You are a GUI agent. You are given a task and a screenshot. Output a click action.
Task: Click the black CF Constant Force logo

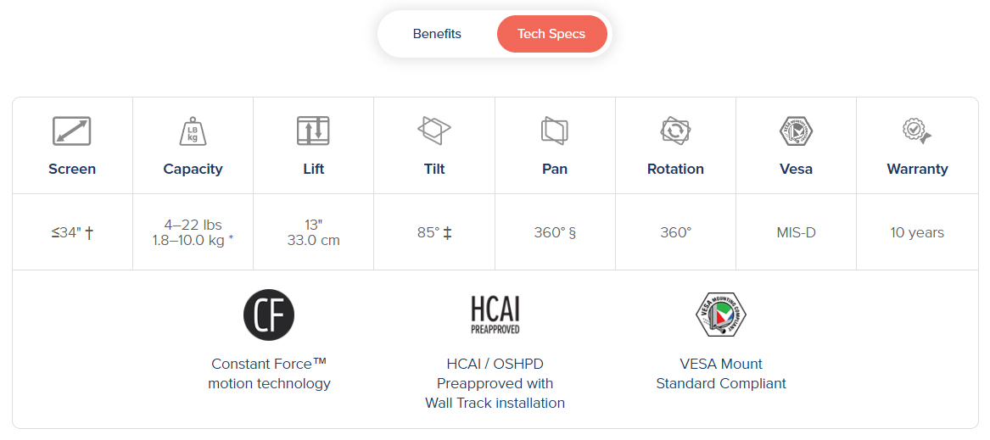[269, 315]
